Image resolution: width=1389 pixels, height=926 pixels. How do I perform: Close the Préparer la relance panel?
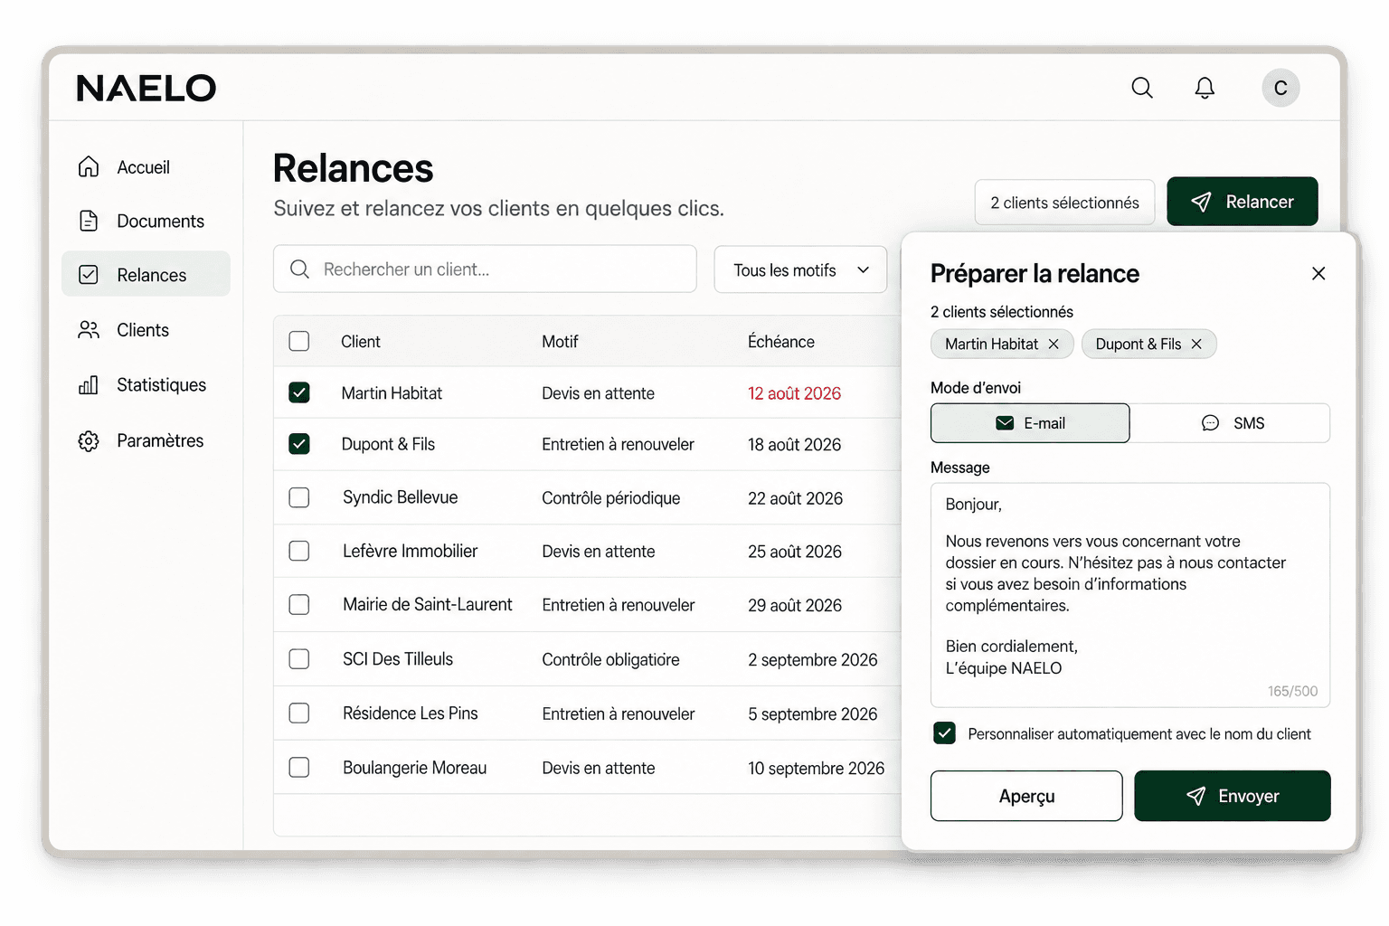point(1318,273)
